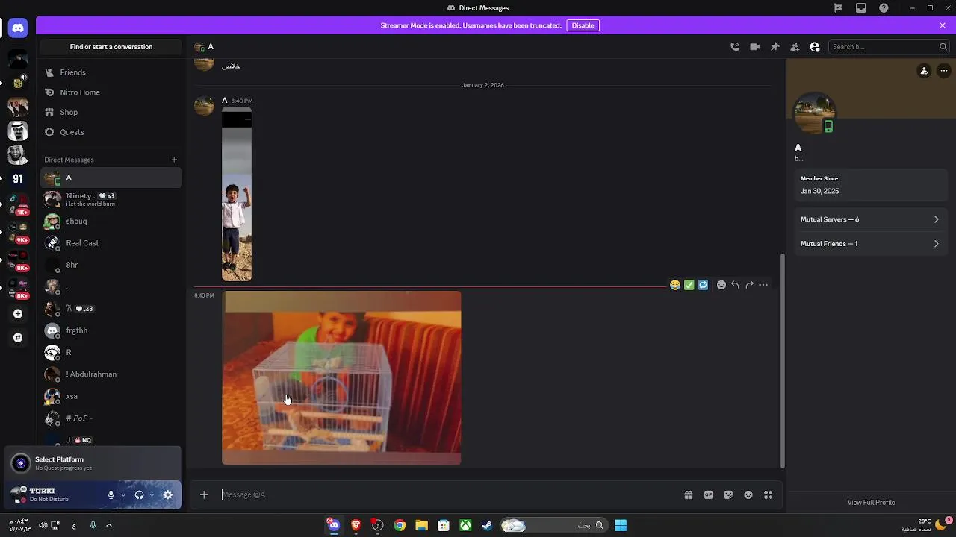Toggle microphone mute
This screenshot has width=956, height=537.
point(111,494)
